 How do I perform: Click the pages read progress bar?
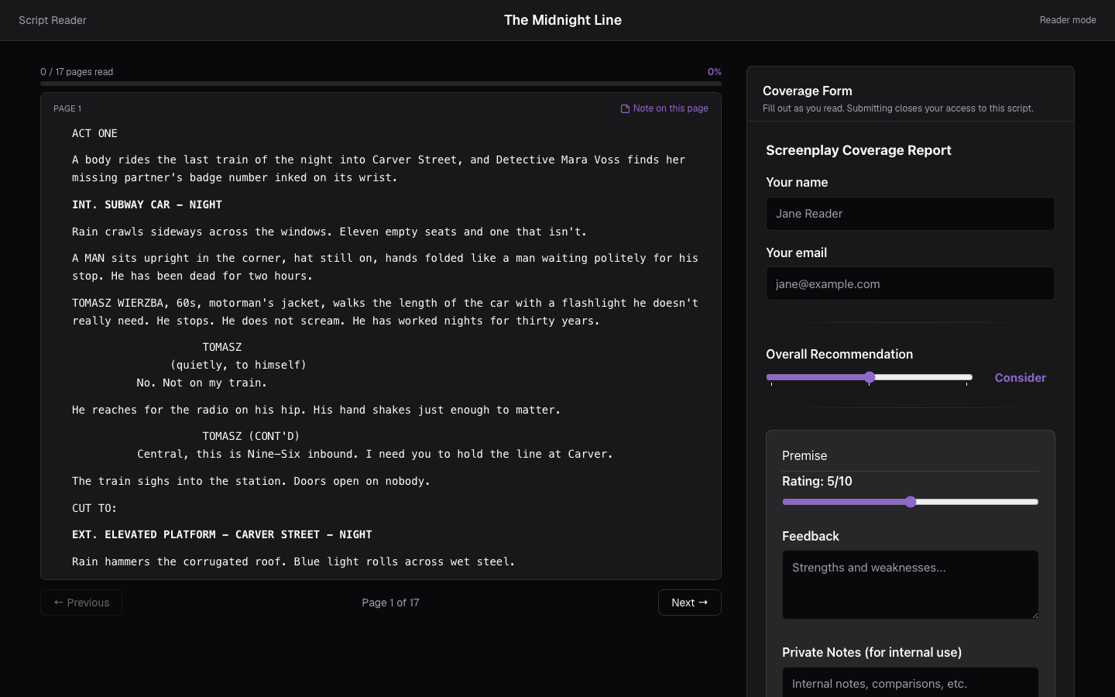pyautogui.click(x=381, y=84)
